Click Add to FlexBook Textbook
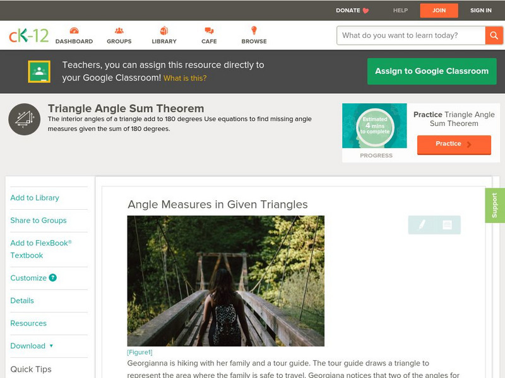This screenshot has width=505, height=378. tap(41, 249)
